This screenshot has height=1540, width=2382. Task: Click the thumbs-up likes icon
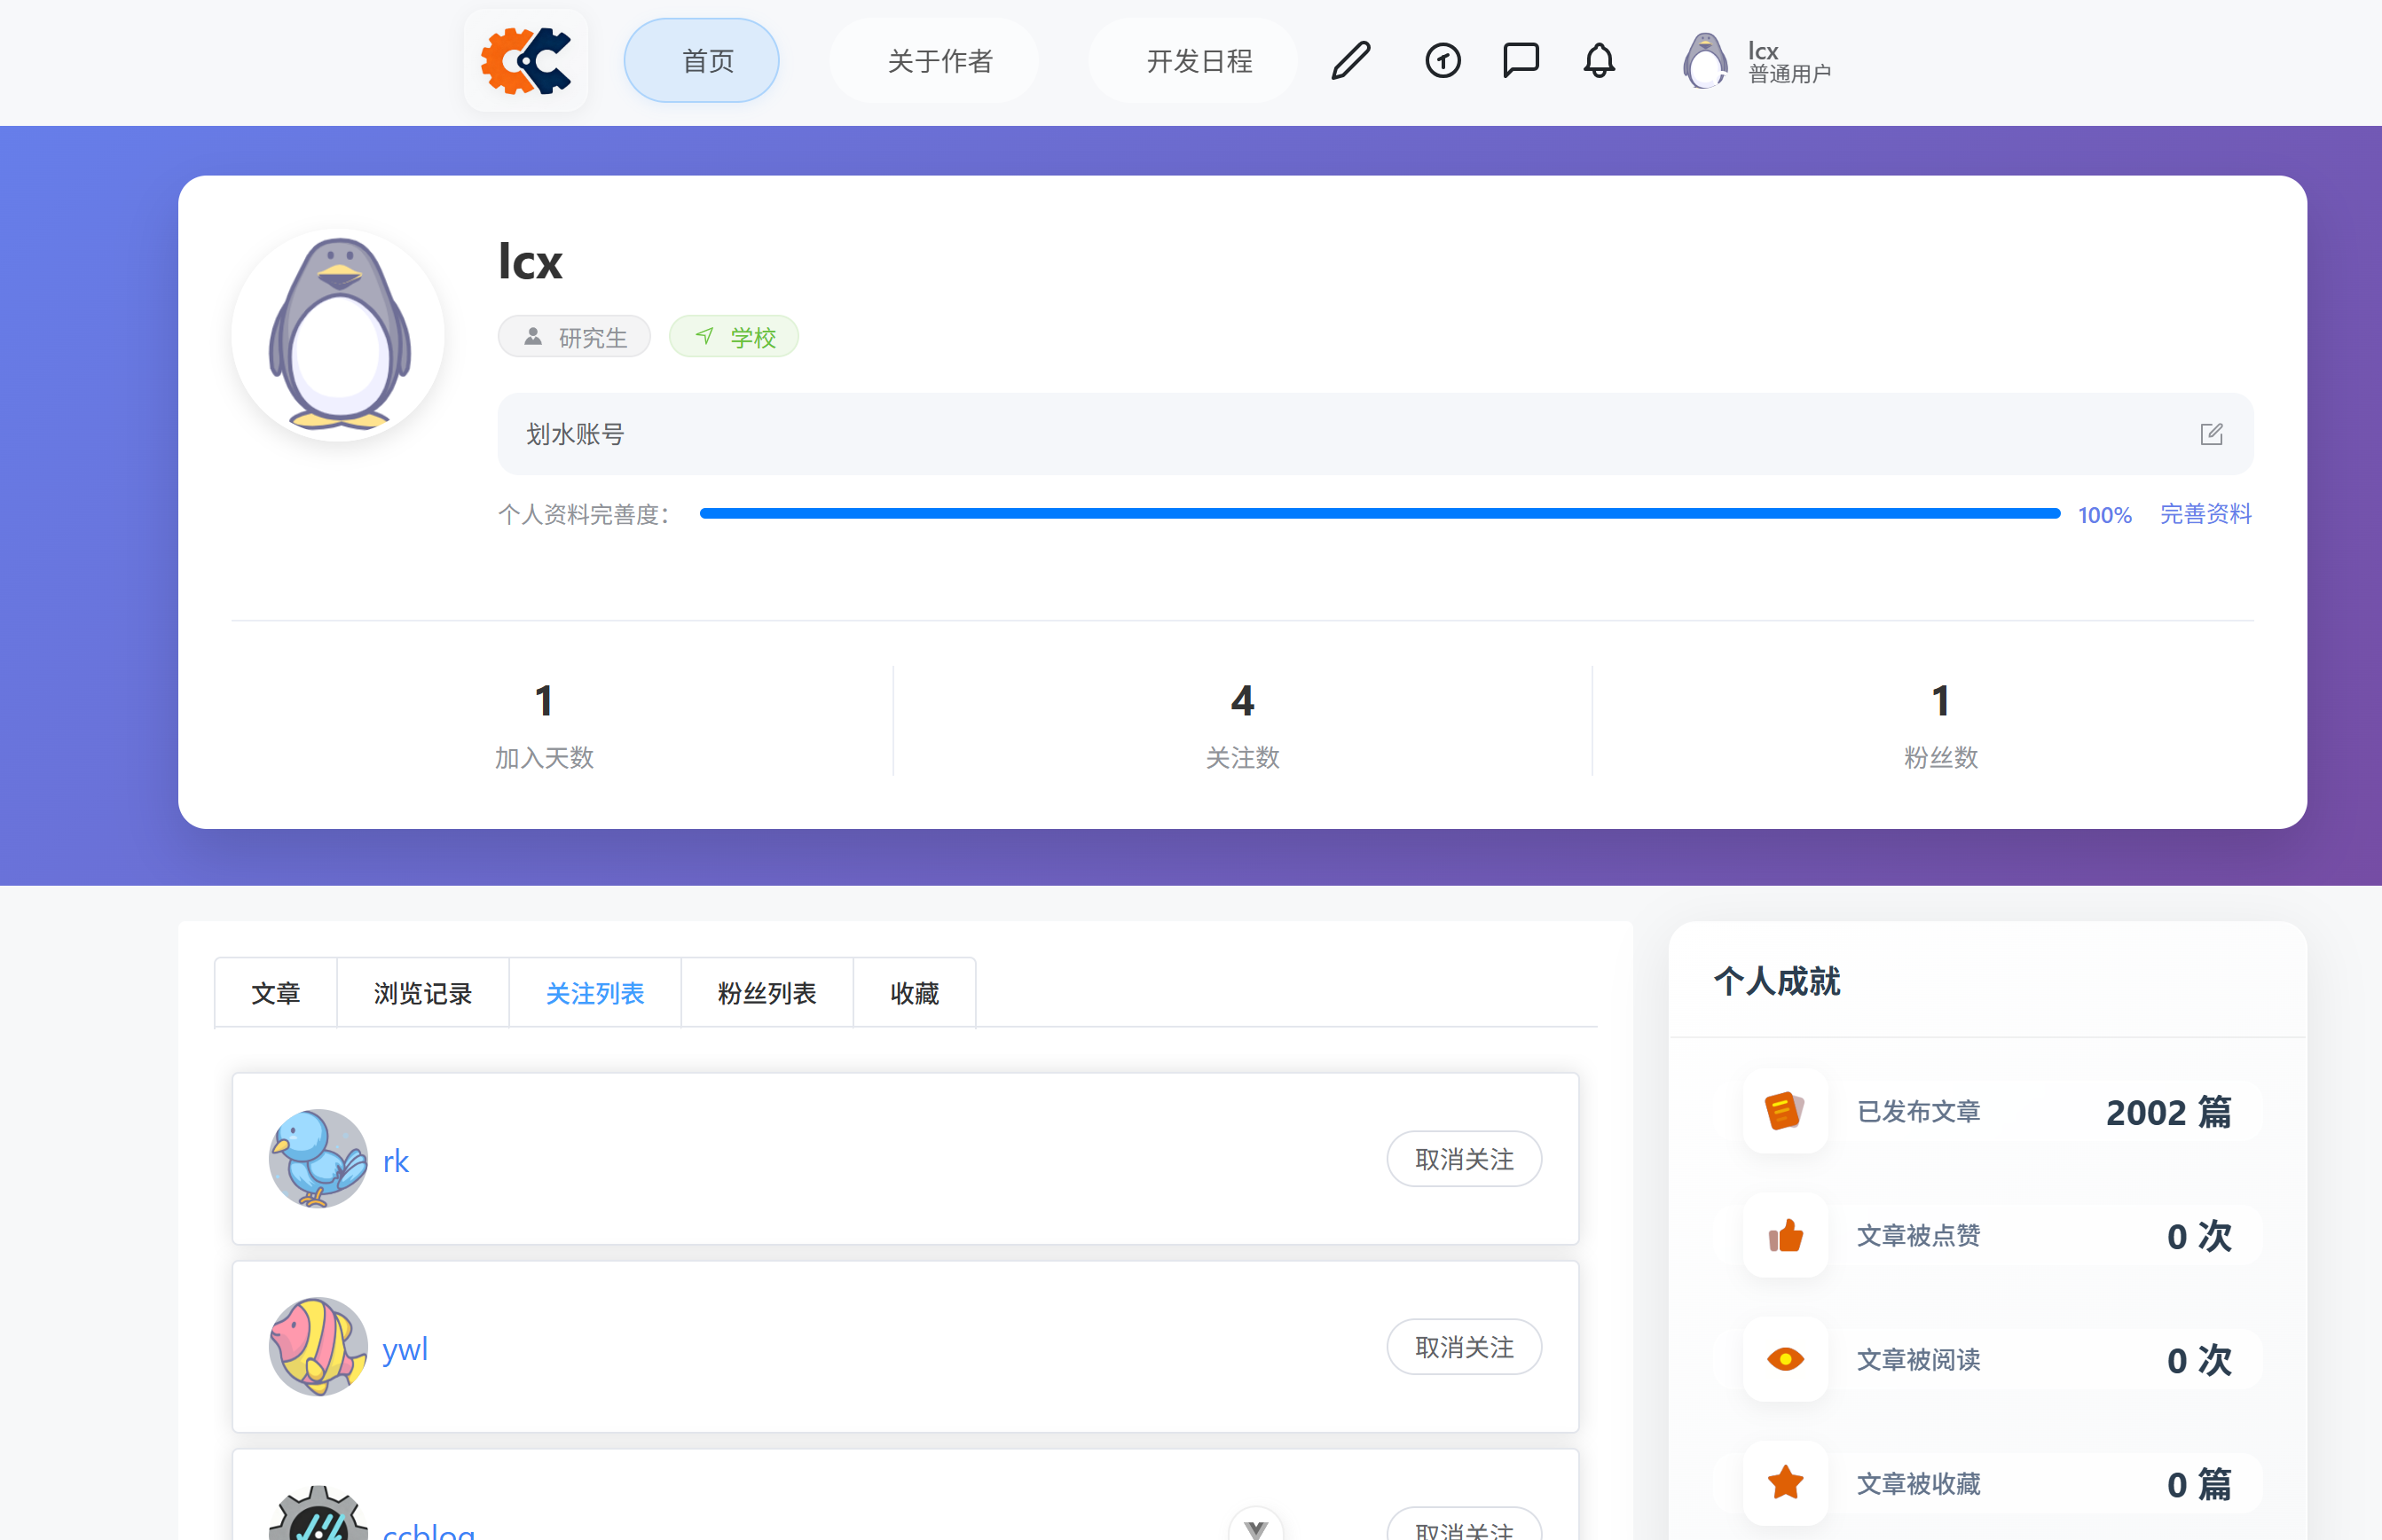pyautogui.click(x=1785, y=1236)
